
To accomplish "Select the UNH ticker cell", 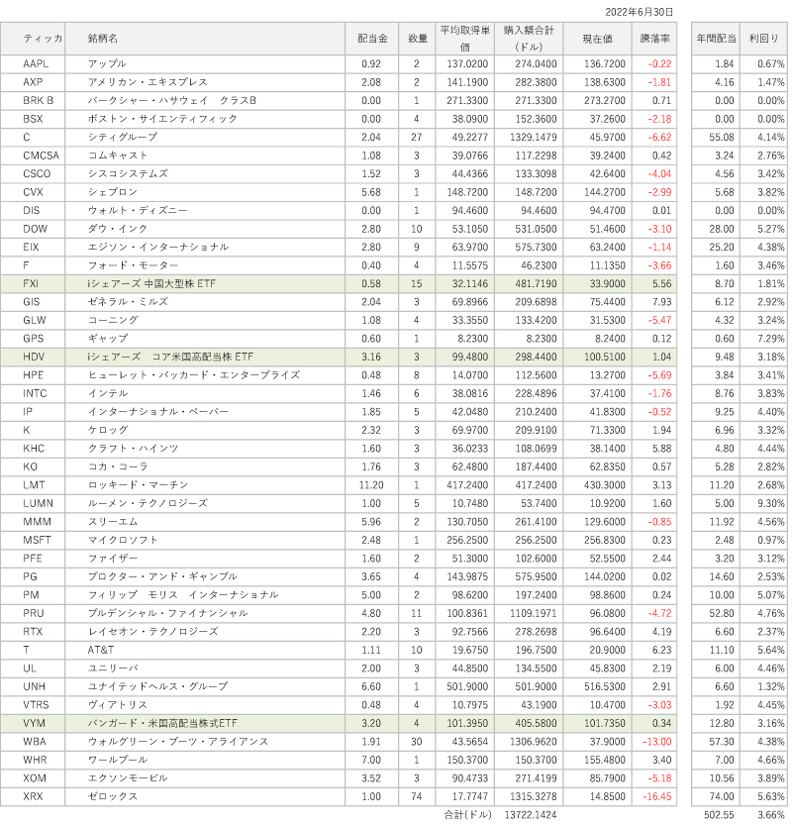I will (33, 687).
